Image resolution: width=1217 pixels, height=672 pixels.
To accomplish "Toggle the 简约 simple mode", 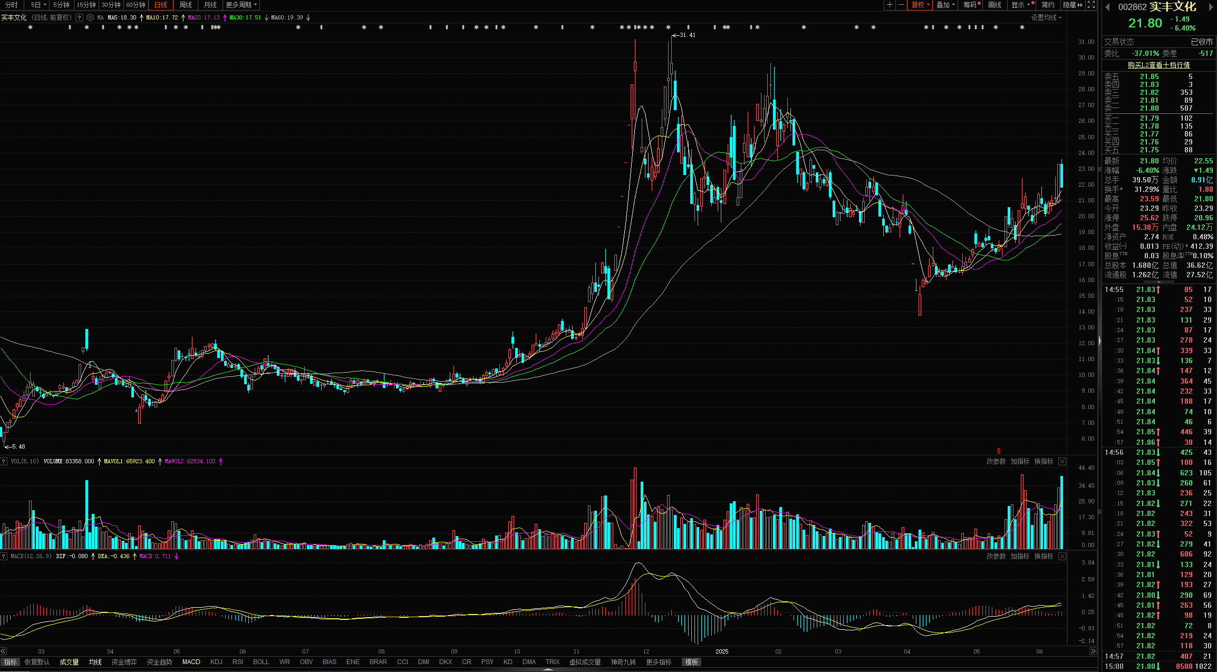I will tap(1048, 5).
